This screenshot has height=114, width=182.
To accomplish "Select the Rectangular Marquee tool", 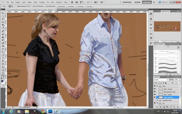I will pyautogui.click(x=3, y=16).
